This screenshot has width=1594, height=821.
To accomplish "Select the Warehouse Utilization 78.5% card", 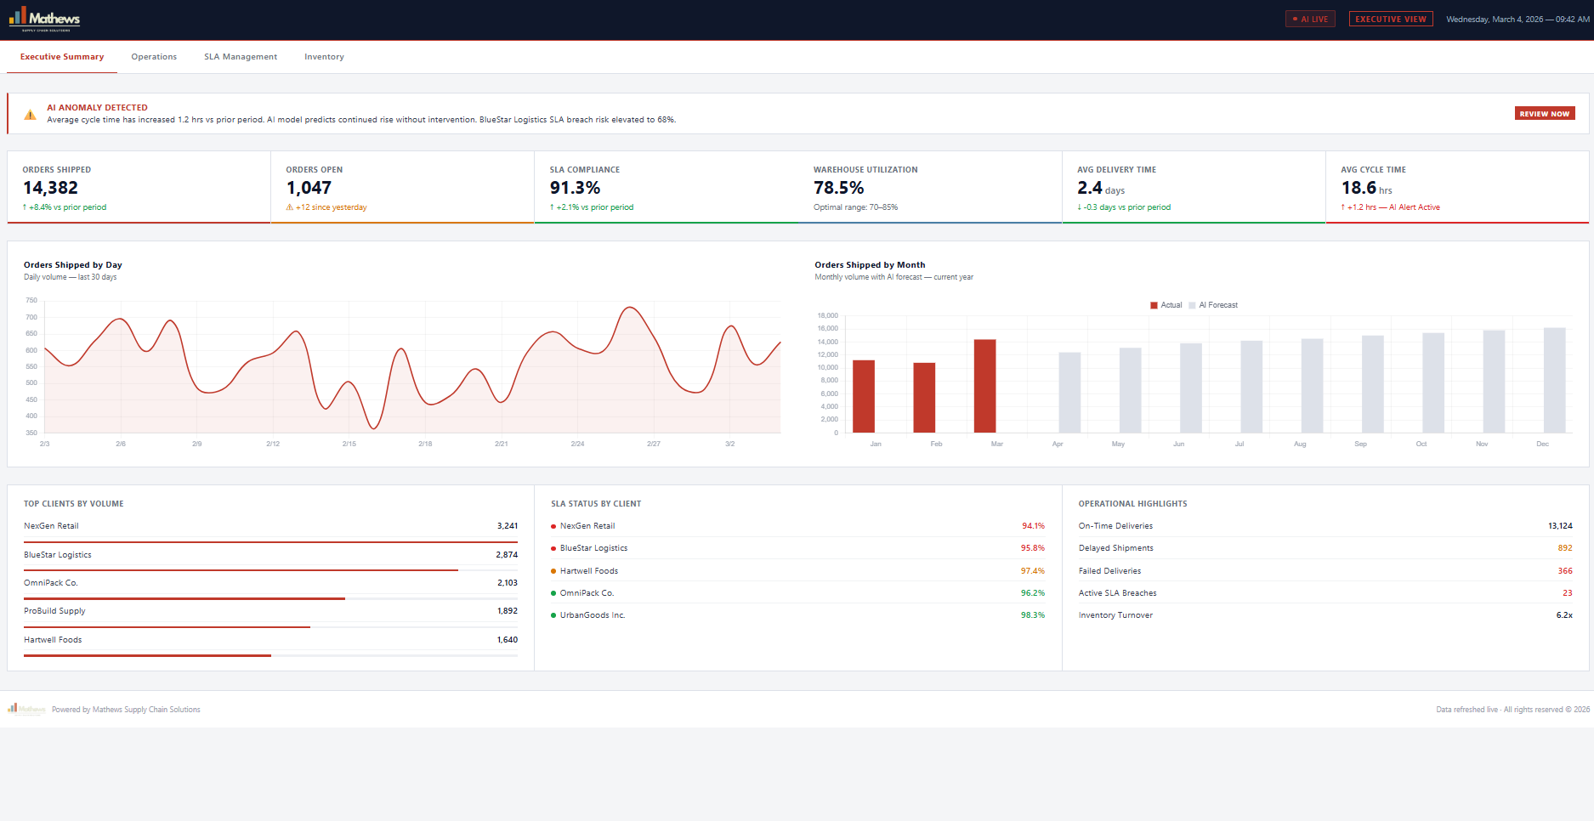I will (x=930, y=188).
